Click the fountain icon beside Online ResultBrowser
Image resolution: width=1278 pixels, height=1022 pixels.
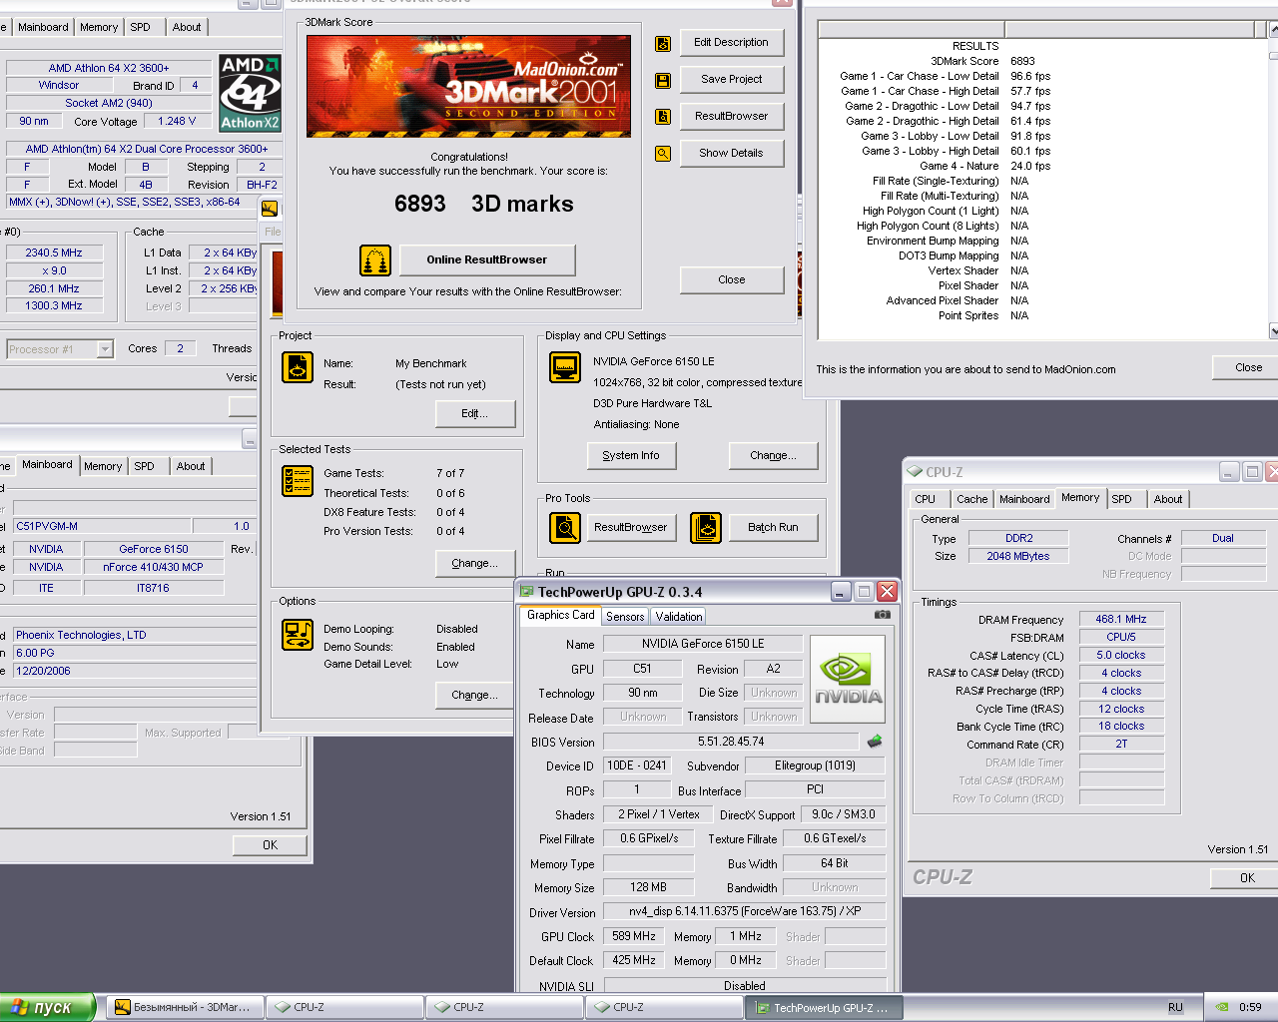pyautogui.click(x=375, y=260)
